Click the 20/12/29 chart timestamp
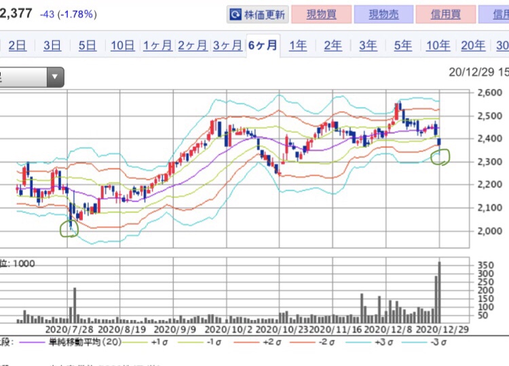The image size is (509, 366). pos(478,73)
